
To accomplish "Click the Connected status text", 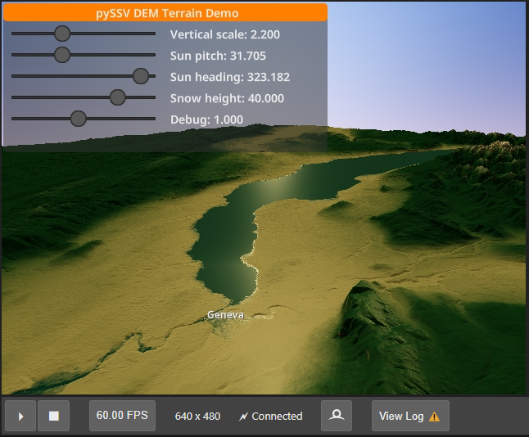I will point(277,417).
